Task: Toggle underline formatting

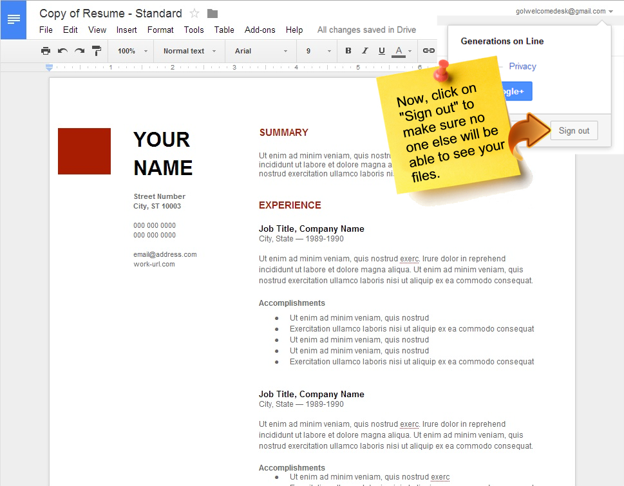Action: point(382,51)
